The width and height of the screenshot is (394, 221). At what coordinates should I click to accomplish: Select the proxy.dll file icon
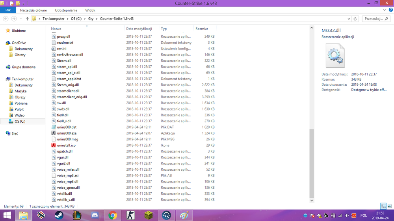[54, 36]
